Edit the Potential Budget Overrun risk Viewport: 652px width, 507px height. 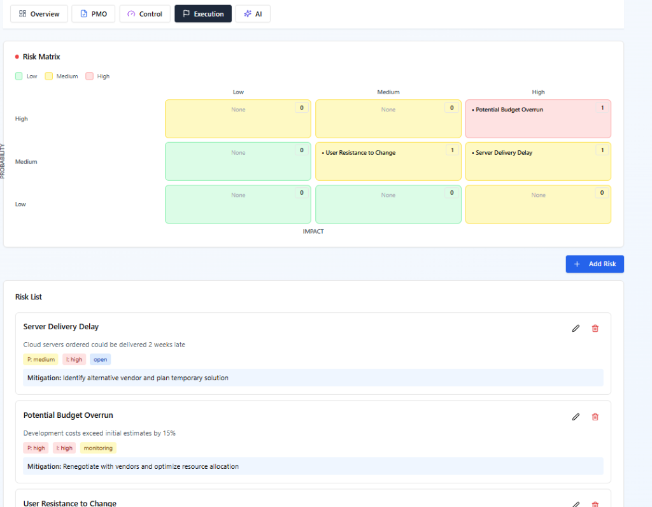(576, 417)
